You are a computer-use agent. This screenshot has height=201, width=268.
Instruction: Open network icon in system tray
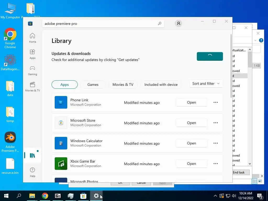point(228,196)
